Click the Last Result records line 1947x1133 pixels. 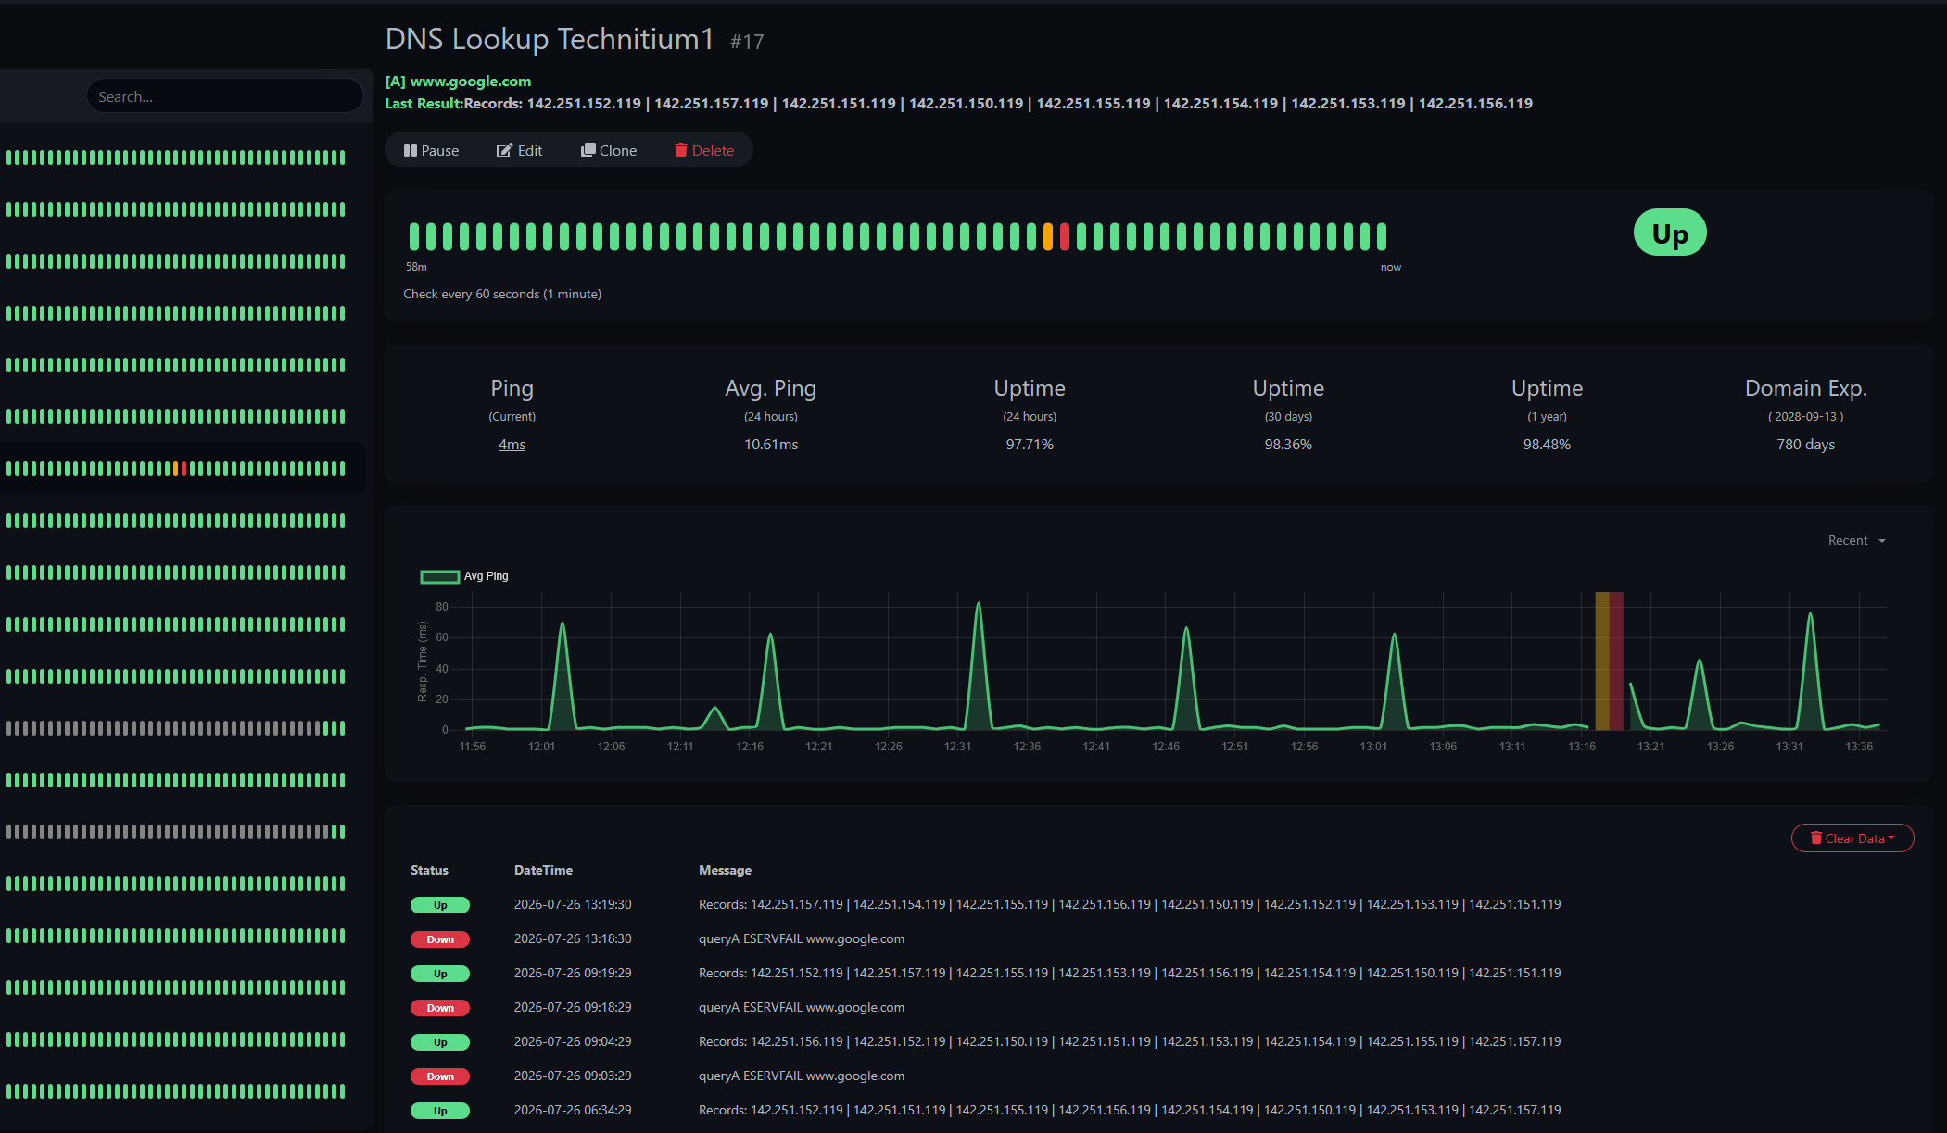coord(959,104)
